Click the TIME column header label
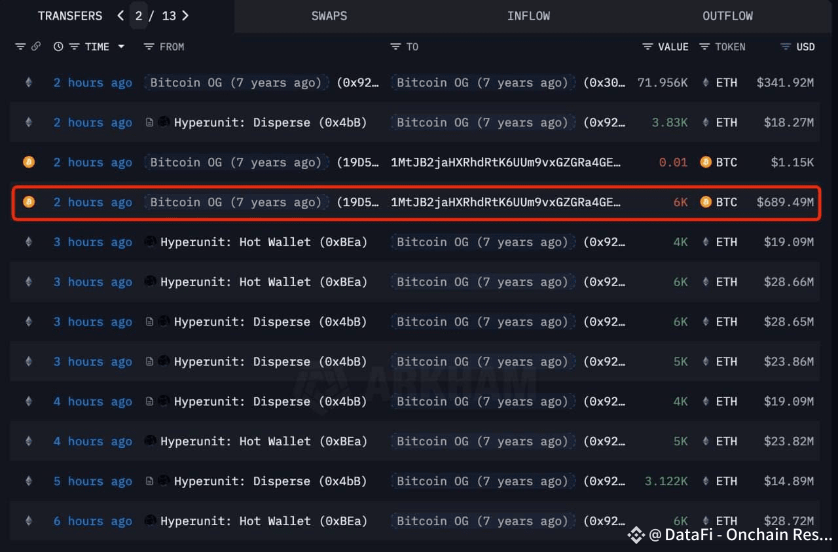 pyautogui.click(x=97, y=46)
